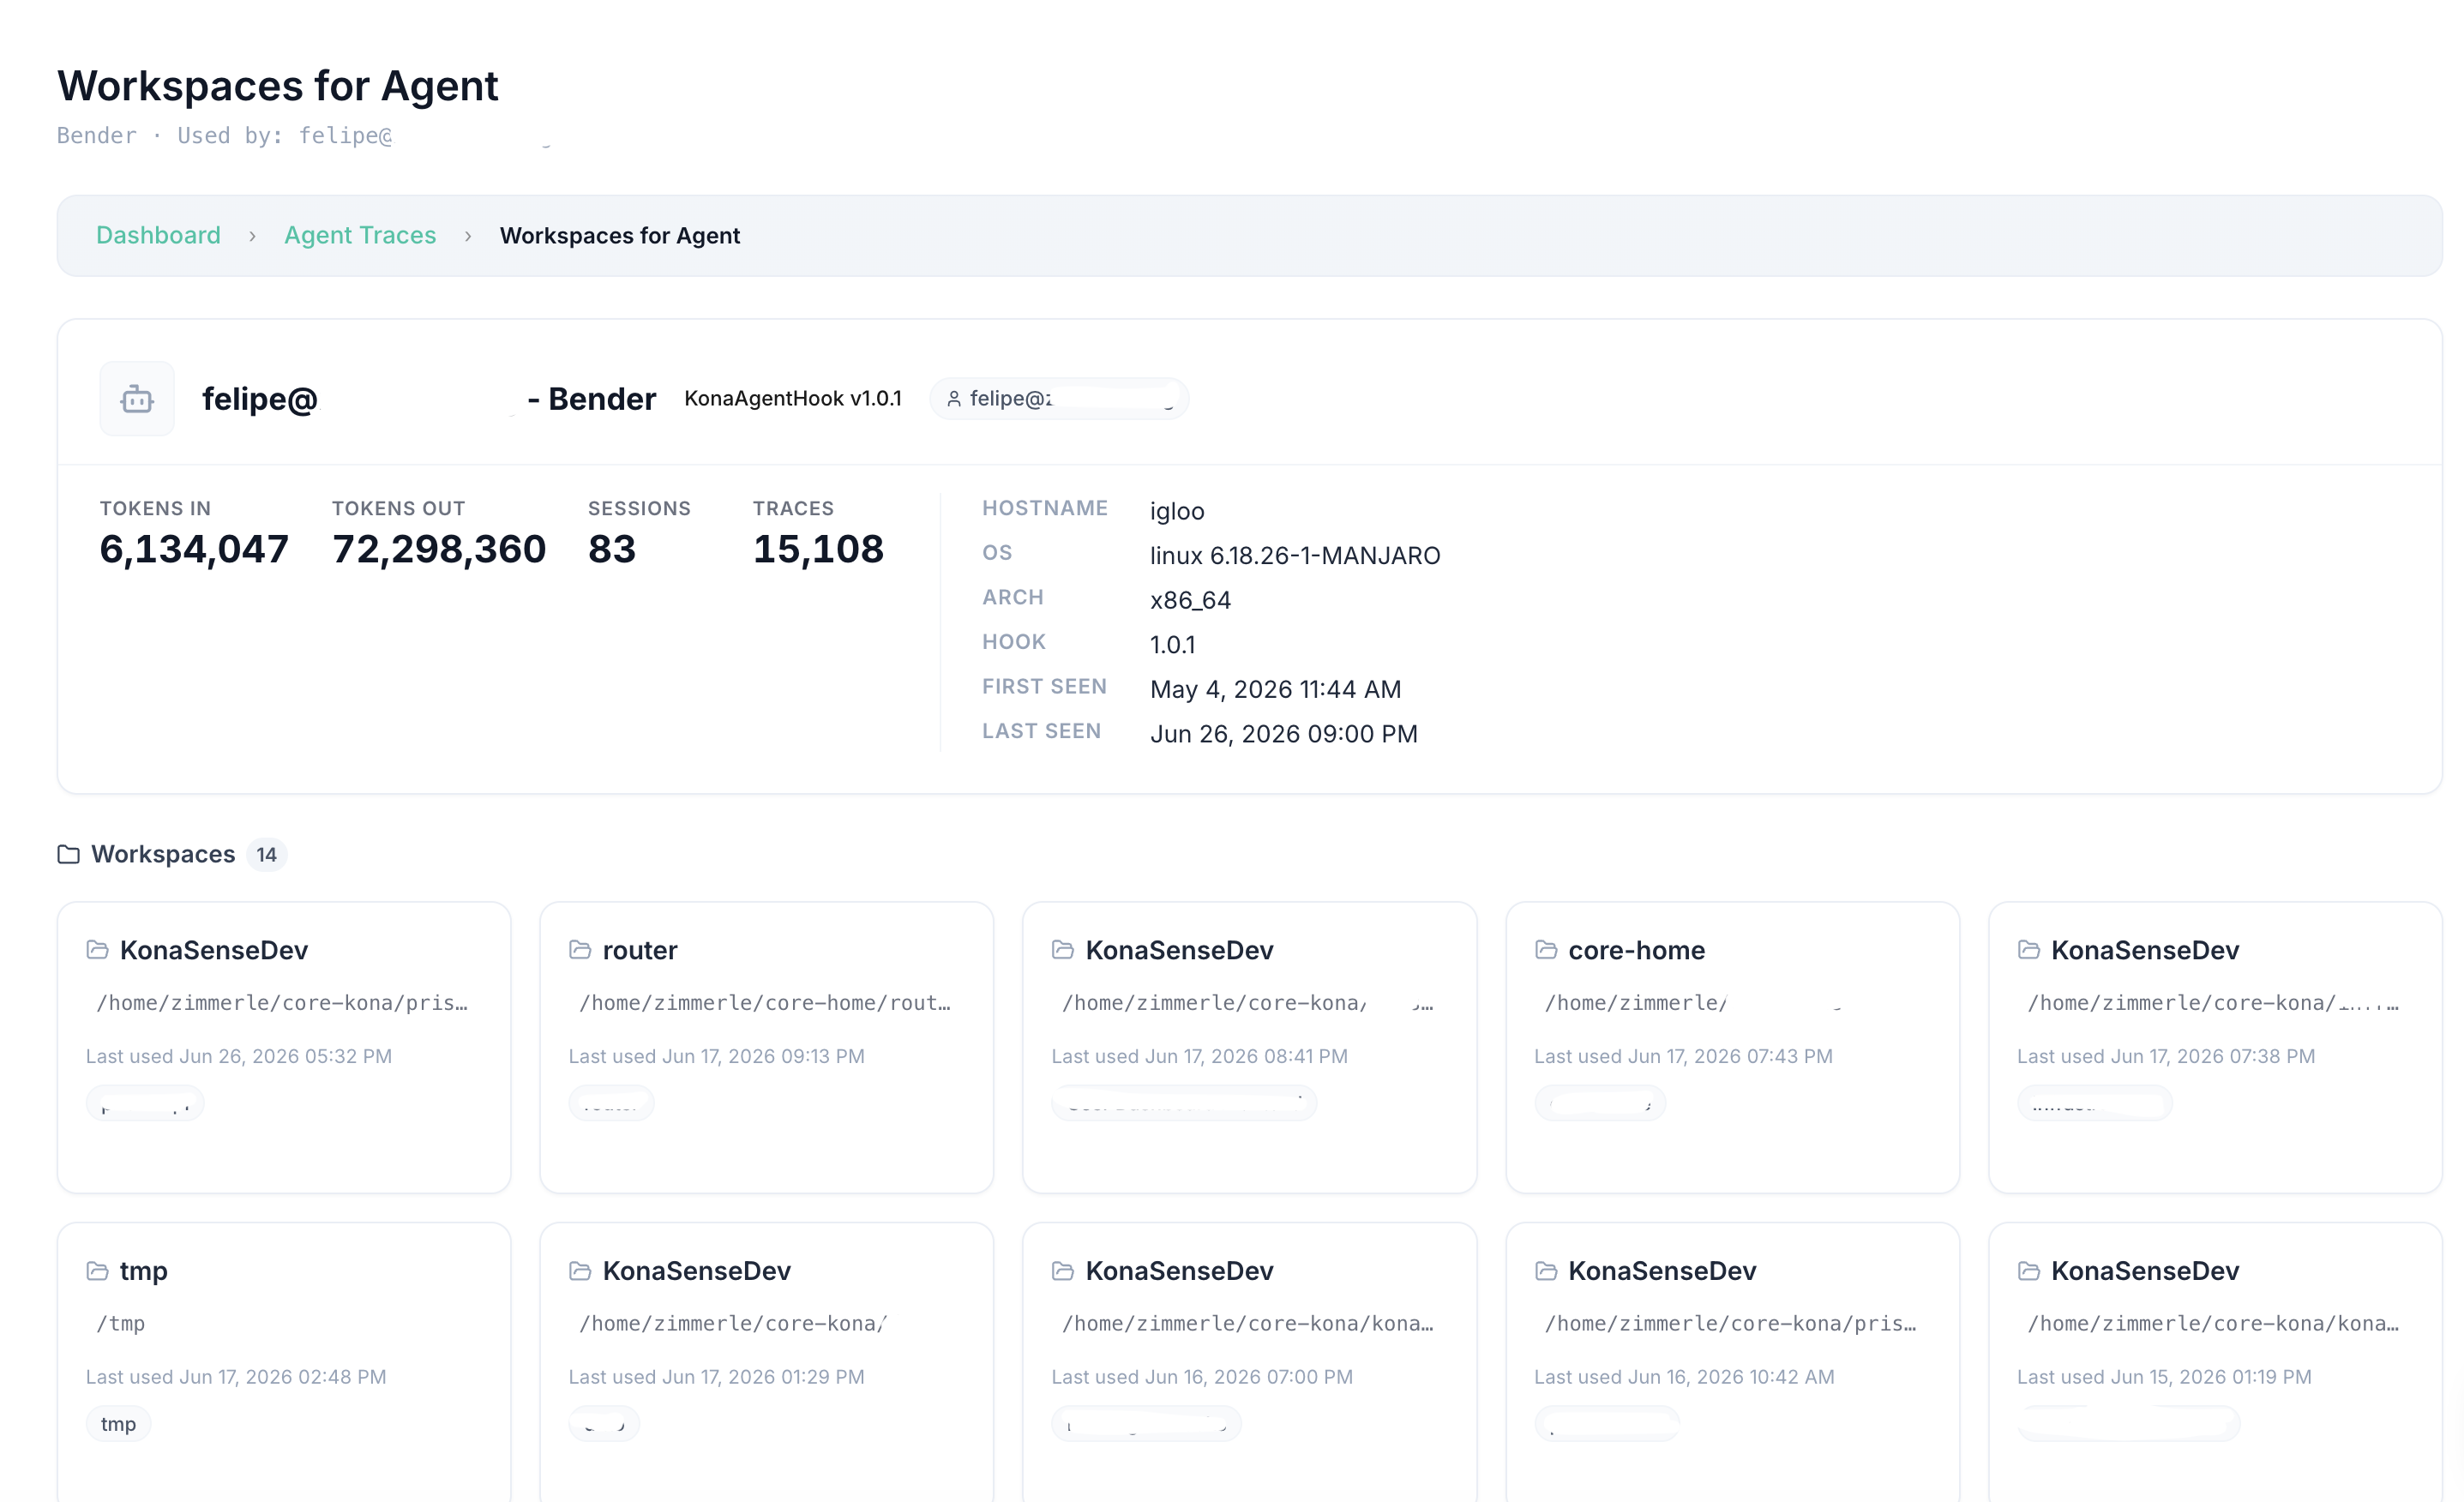Screen dimensions: 2464x1502
Task: Click the KonaAgentHook v1.0.1 label
Action: tap(793, 399)
